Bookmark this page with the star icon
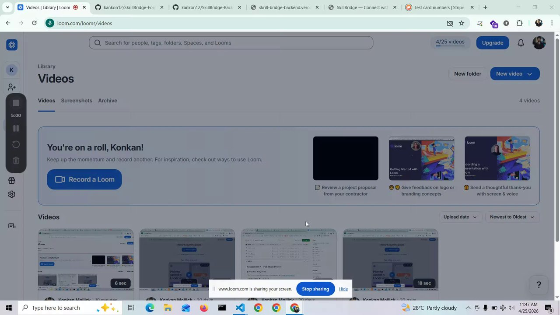Screen dimensions: 560x315 point(461,23)
